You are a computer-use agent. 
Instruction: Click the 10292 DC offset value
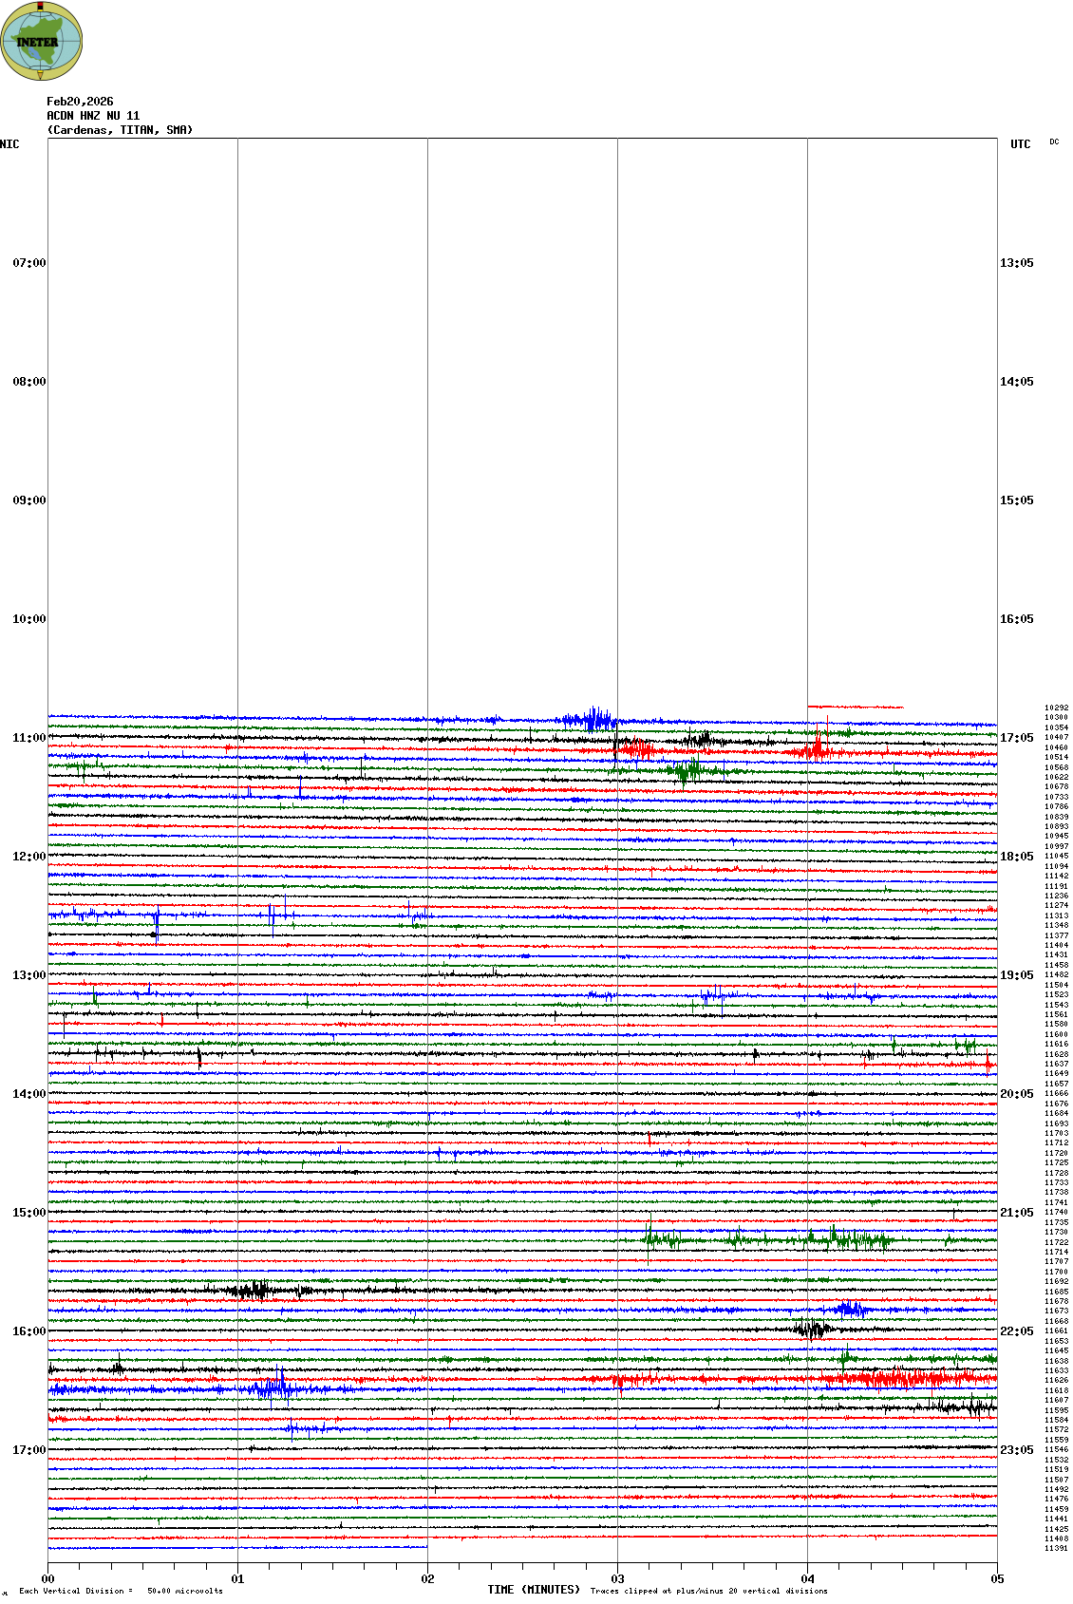pos(1056,708)
